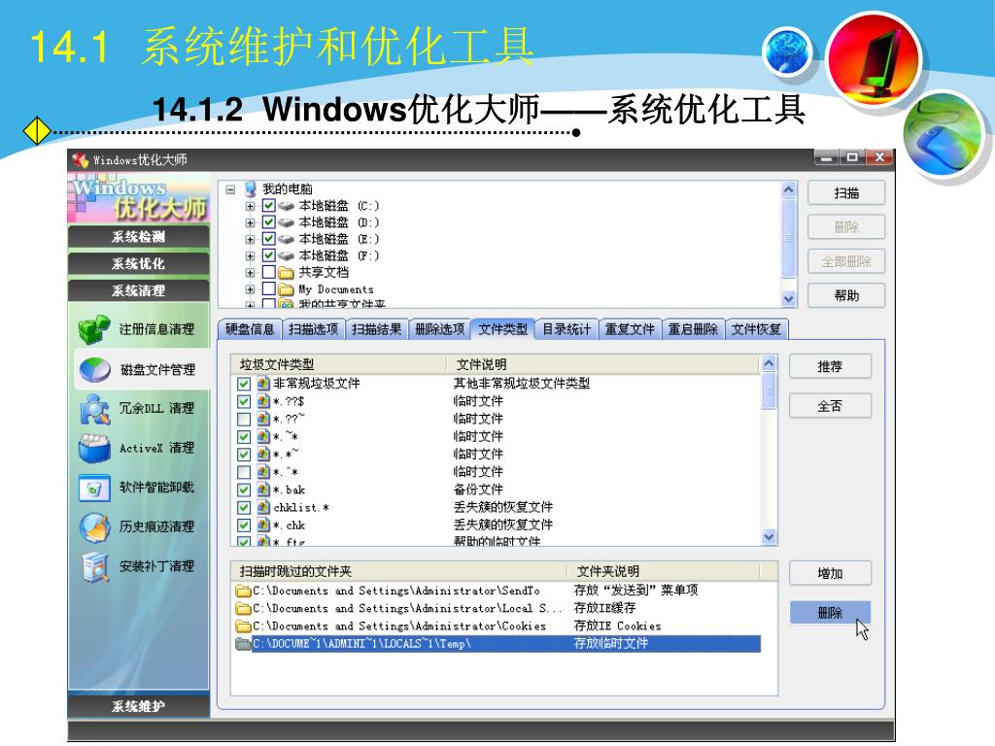Expand the 共享文档 node
This screenshot has width=995, height=746.
click(x=250, y=273)
